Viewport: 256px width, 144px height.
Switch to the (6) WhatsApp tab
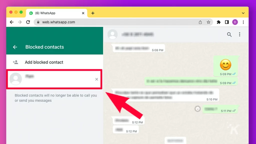click(56, 13)
